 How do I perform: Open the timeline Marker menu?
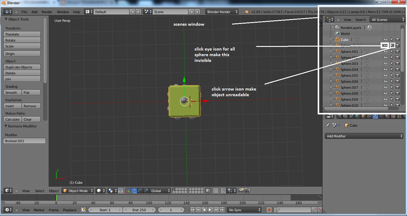click(x=39, y=210)
